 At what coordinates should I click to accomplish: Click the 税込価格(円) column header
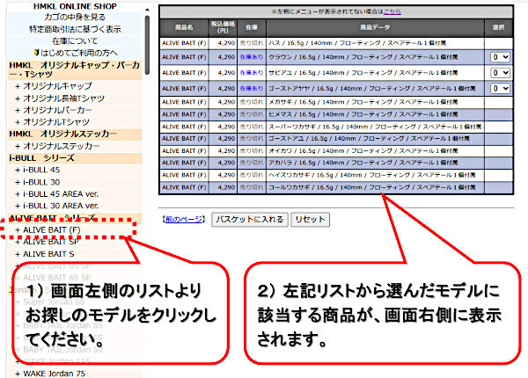coord(223,27)
